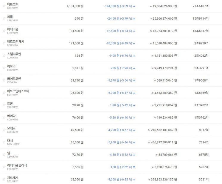
Task: Select the 비트코인 캐시 coin name
Action: click(x=15, y=42)
